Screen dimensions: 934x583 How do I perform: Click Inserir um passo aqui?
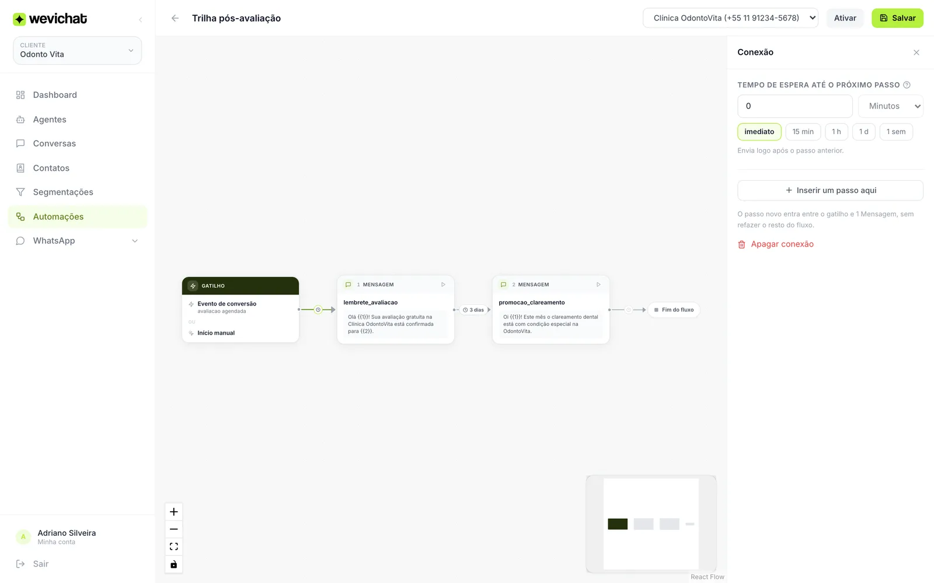point(830,191)
